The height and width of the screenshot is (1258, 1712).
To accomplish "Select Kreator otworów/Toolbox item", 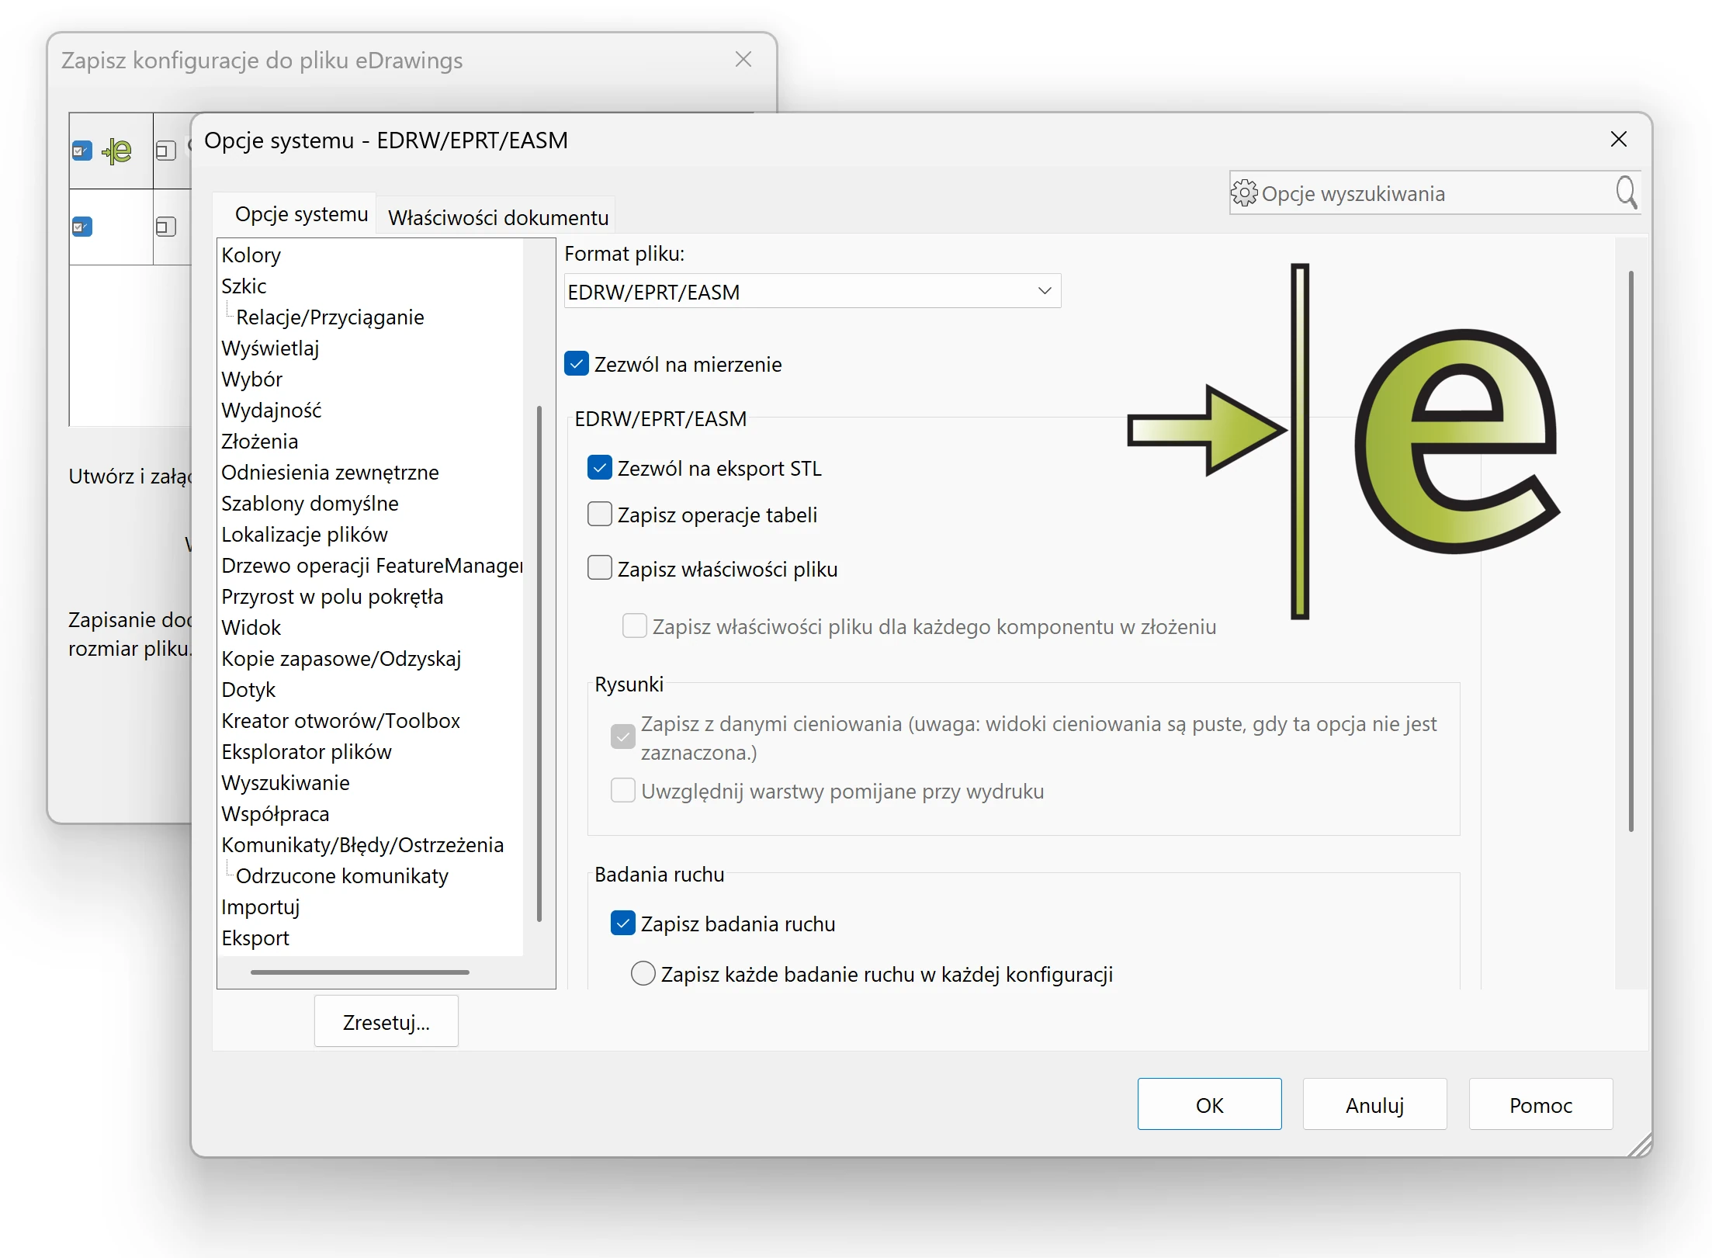I will coord(341,721).
